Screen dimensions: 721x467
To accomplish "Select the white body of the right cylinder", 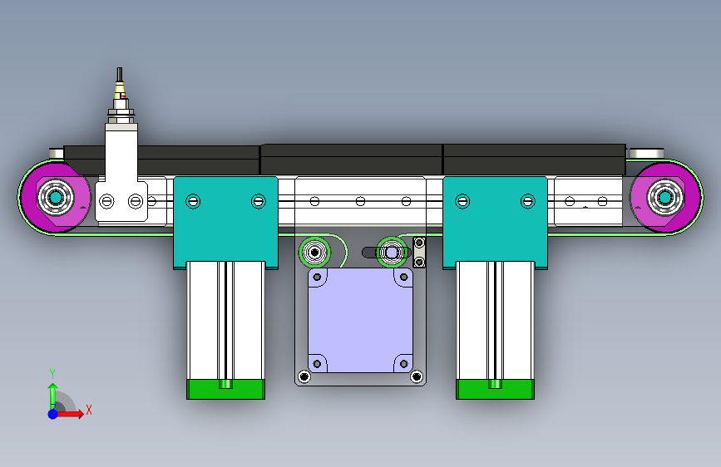I will click(495, 321).
